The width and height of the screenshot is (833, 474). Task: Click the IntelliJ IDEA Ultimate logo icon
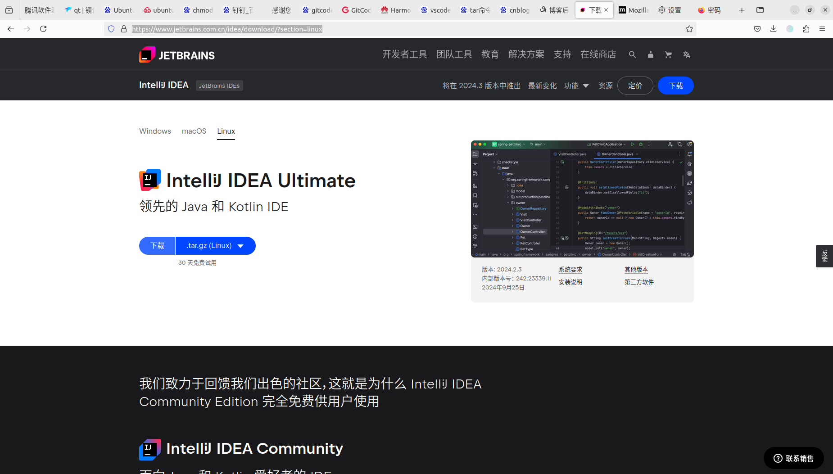pos(150,180)
